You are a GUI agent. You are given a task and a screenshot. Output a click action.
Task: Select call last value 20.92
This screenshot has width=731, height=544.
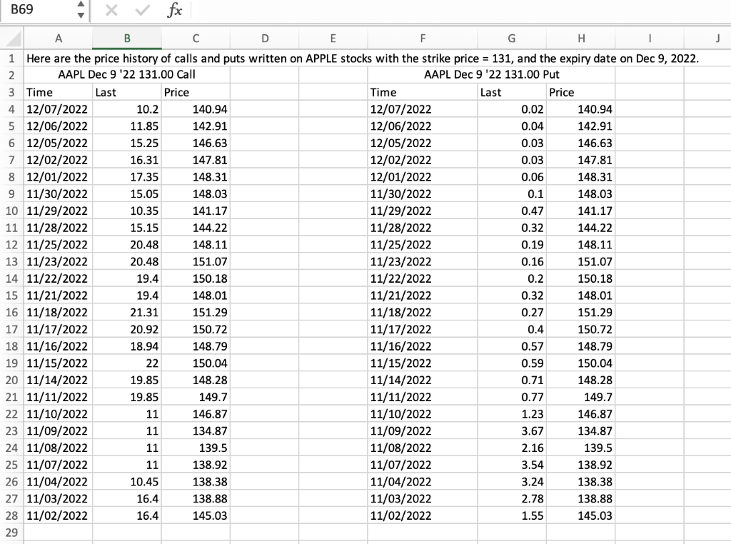(127, 329)
